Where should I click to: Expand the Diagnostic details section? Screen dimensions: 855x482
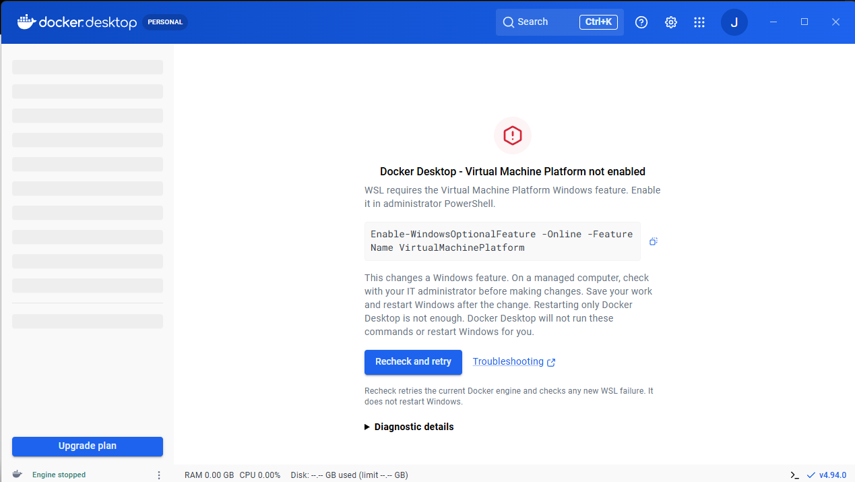click(x=409, y=427)
